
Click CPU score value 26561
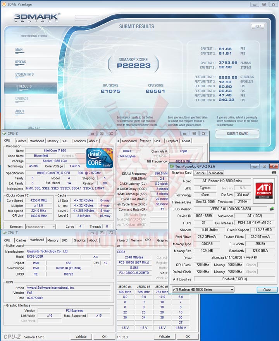point(155,91)
